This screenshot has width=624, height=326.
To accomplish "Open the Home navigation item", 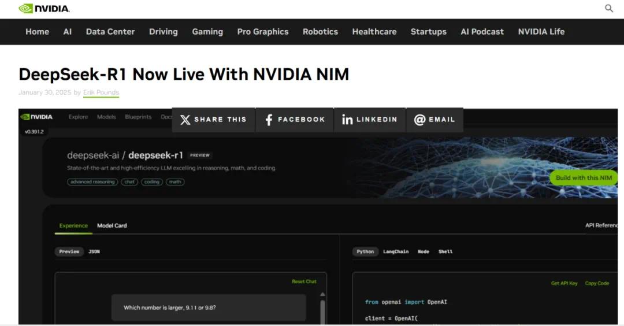I will pyautogui.click(x=37, y=32).
